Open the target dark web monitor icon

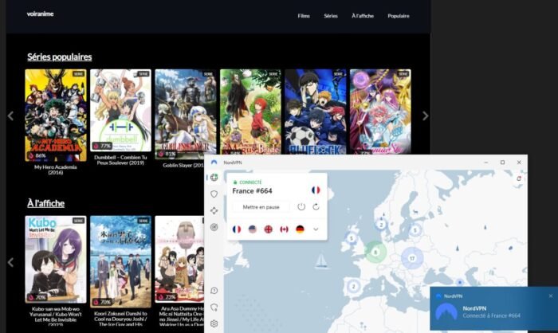[214, 227]
